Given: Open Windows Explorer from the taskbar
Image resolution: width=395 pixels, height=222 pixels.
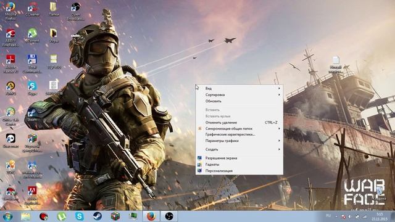Looking at the screenshot, I should point(25,216).
